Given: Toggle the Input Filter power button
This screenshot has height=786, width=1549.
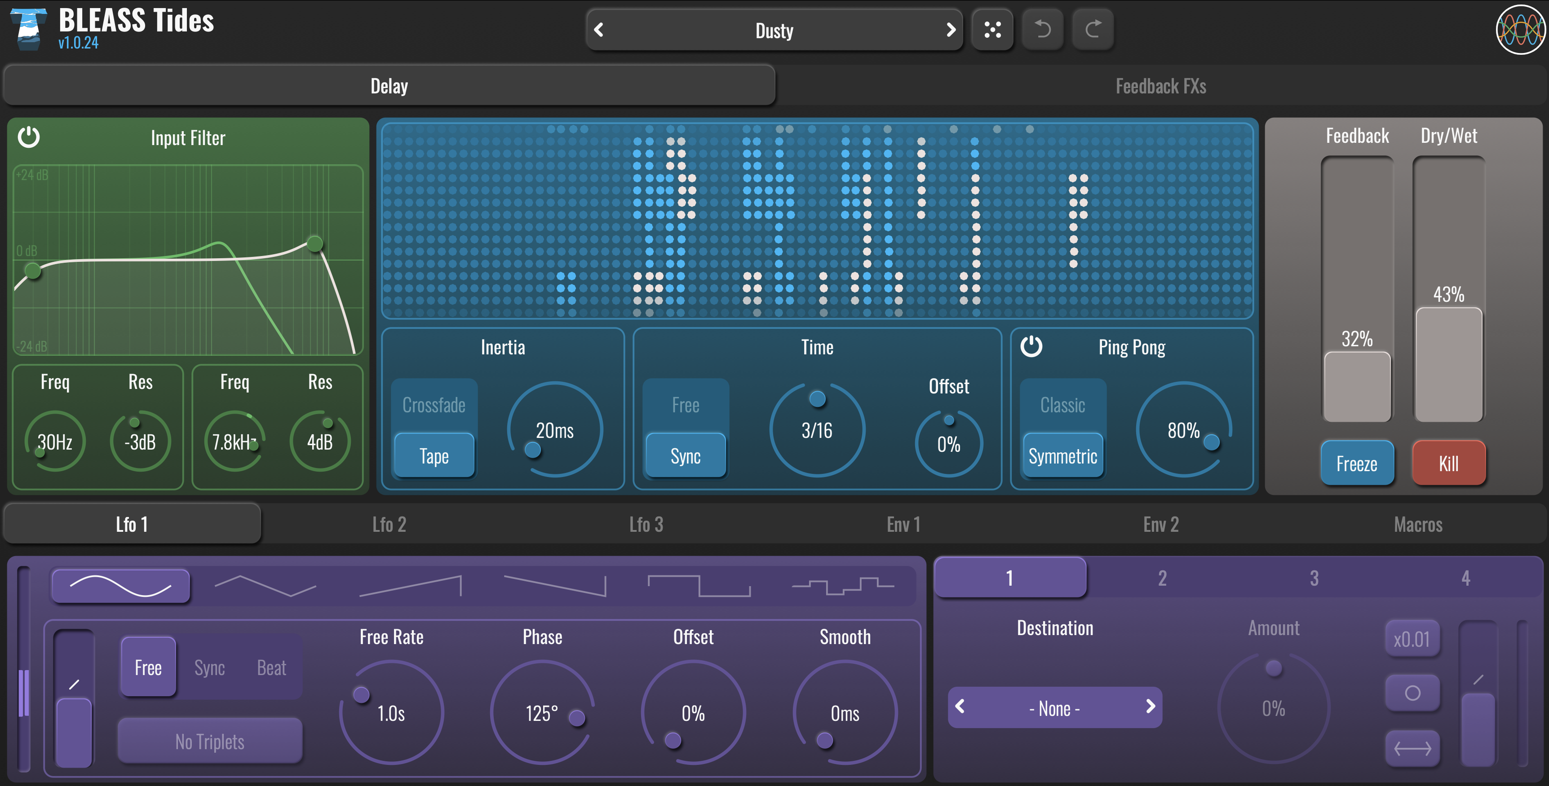Looking at the screenshot, I should point(30,137).
